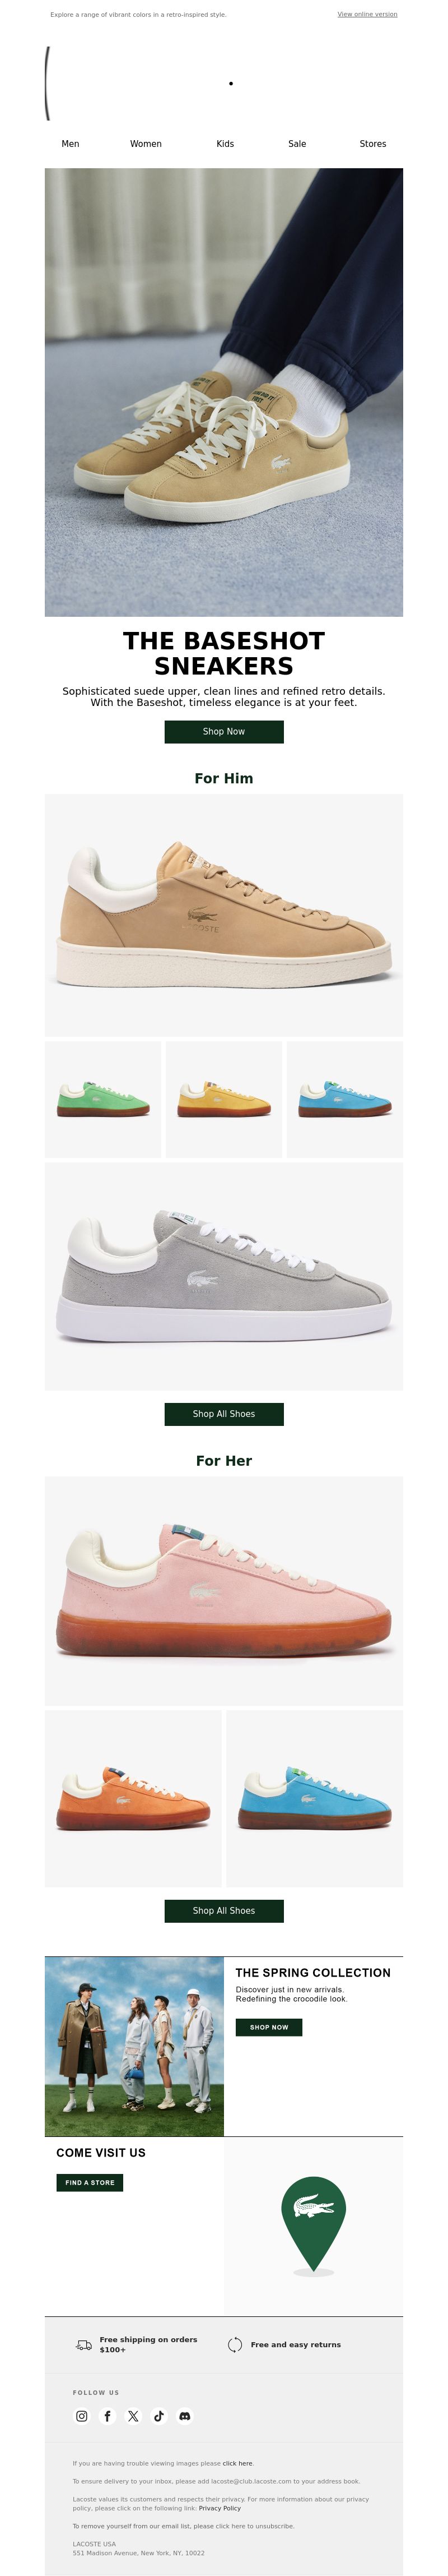The image size is (448, 2576).
Task: Click the free shipping truck icon
Action: (x=84, y=2345)
